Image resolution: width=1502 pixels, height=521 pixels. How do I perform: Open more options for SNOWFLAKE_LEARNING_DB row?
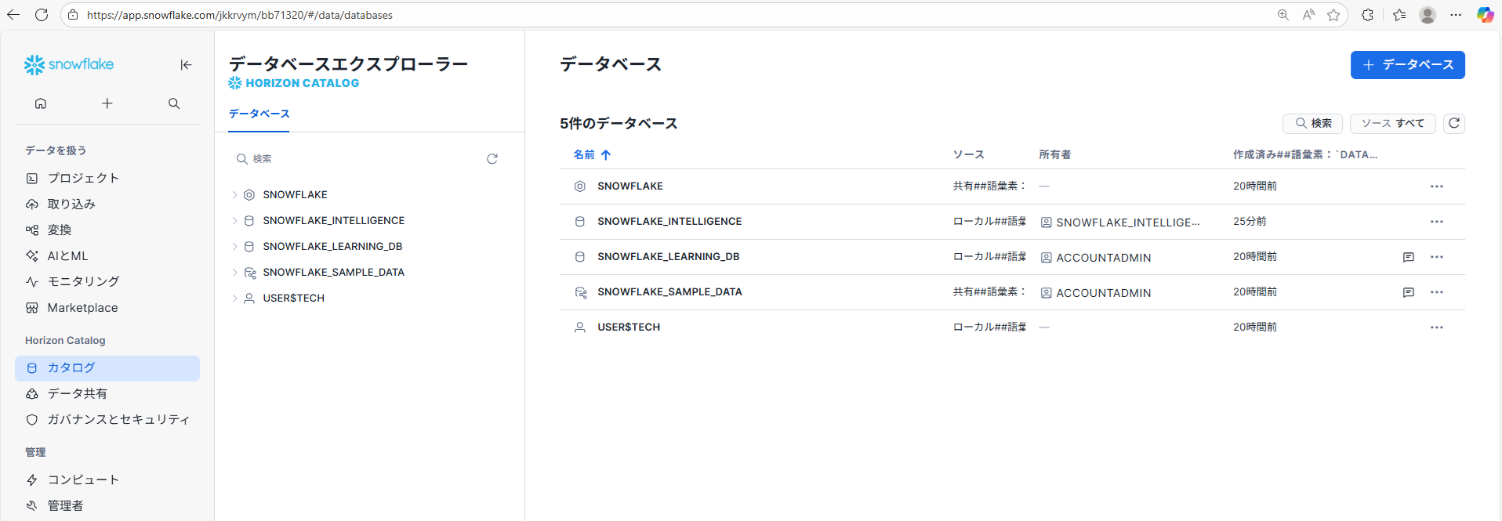[x=1436, y=257]
